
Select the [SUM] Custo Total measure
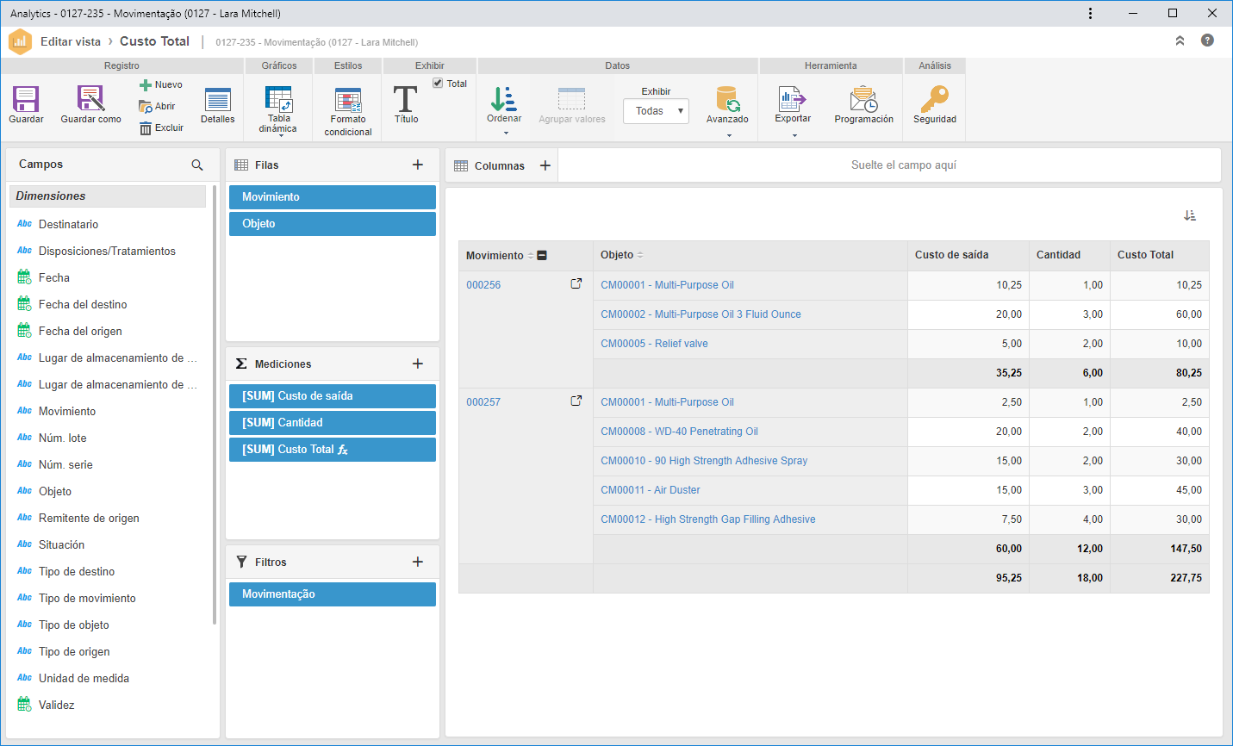coord(333,450)
